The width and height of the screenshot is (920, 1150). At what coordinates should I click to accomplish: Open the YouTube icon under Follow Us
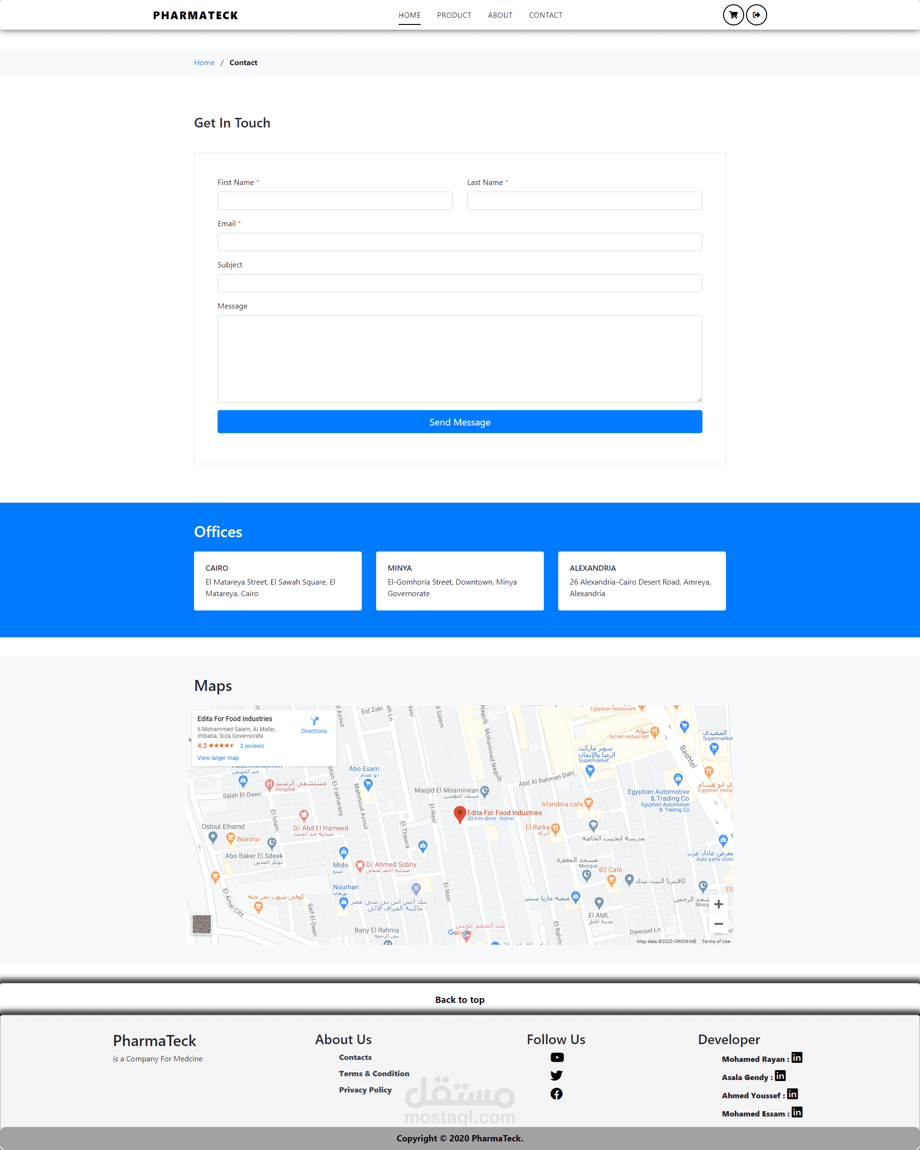pos(557,1057)
